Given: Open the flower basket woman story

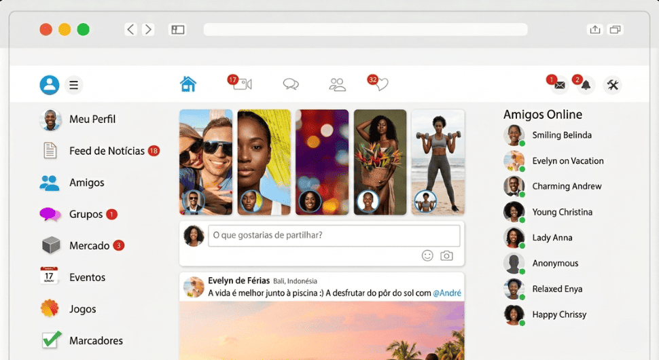Looking at the screenshot, I should pos(380,162).
